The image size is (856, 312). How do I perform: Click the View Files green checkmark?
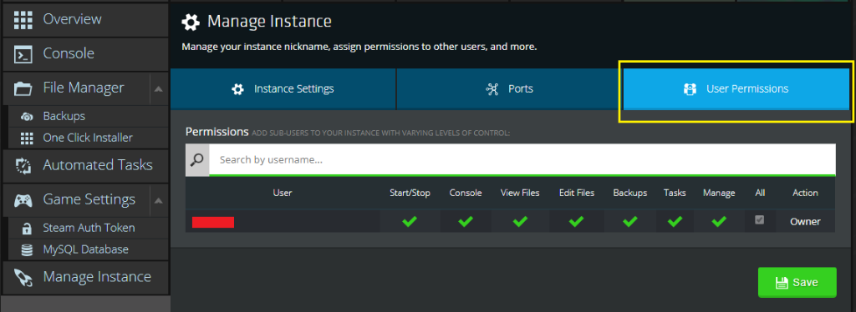520,221
